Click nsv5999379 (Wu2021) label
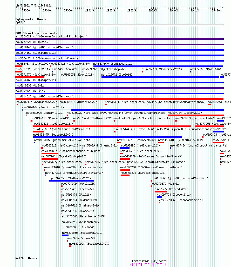Viewport: 231px width, 267px height. pyautogui.click(x=165, y=184)
